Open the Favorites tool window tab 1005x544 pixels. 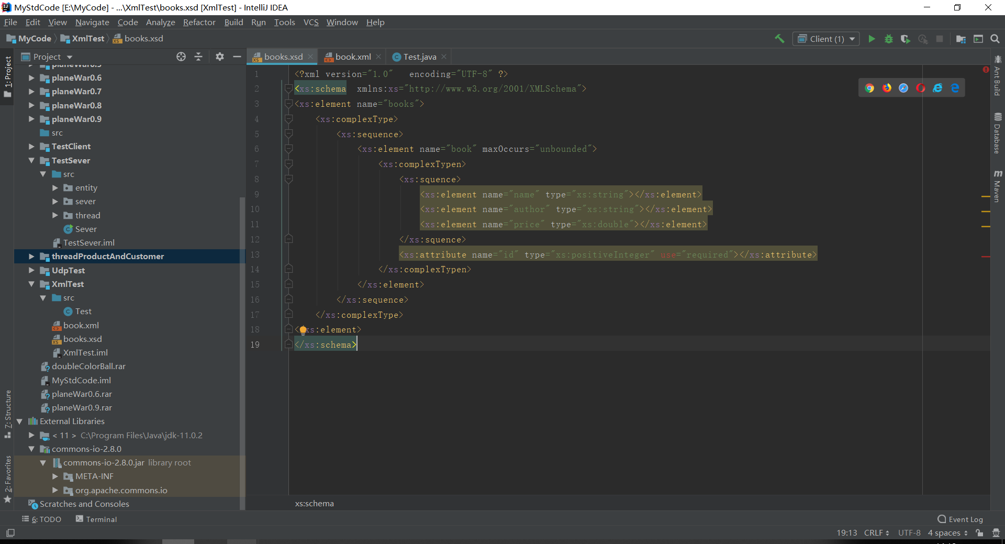[7, 479]
